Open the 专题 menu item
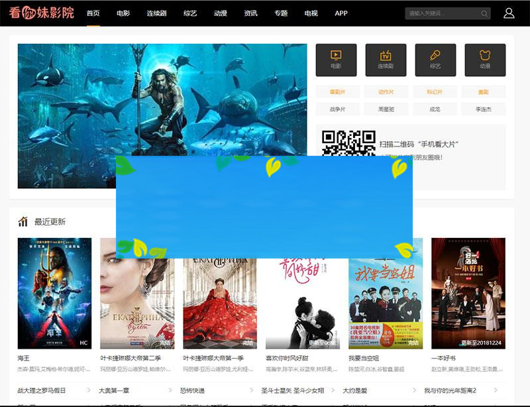This screenshot has width=530, height=407. 281,13
